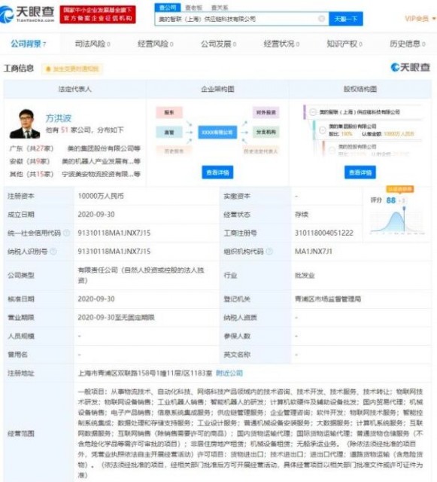Clear the search box with the round X icon

tap(321, 19)
